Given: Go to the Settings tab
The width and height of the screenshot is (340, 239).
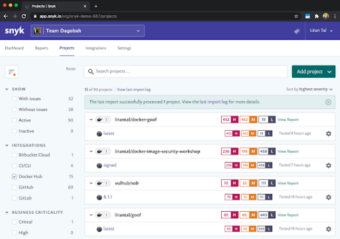Looking at the screenshot, I should 124,48.
